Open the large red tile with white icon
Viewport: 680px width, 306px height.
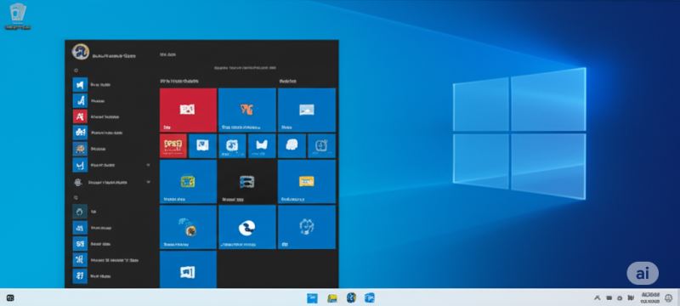188,110
